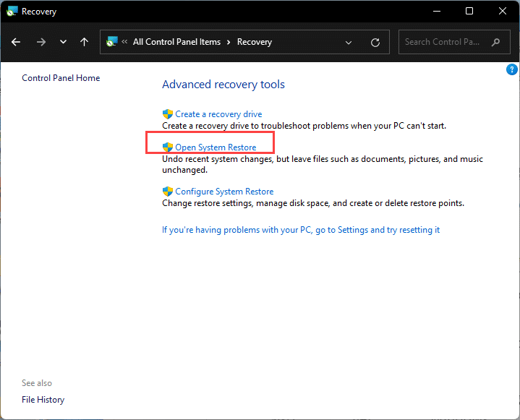The height and width of the screenshot is (420, 520).
Task: Click shield icon beside Create a recovery drive
Action: [168, 114]
